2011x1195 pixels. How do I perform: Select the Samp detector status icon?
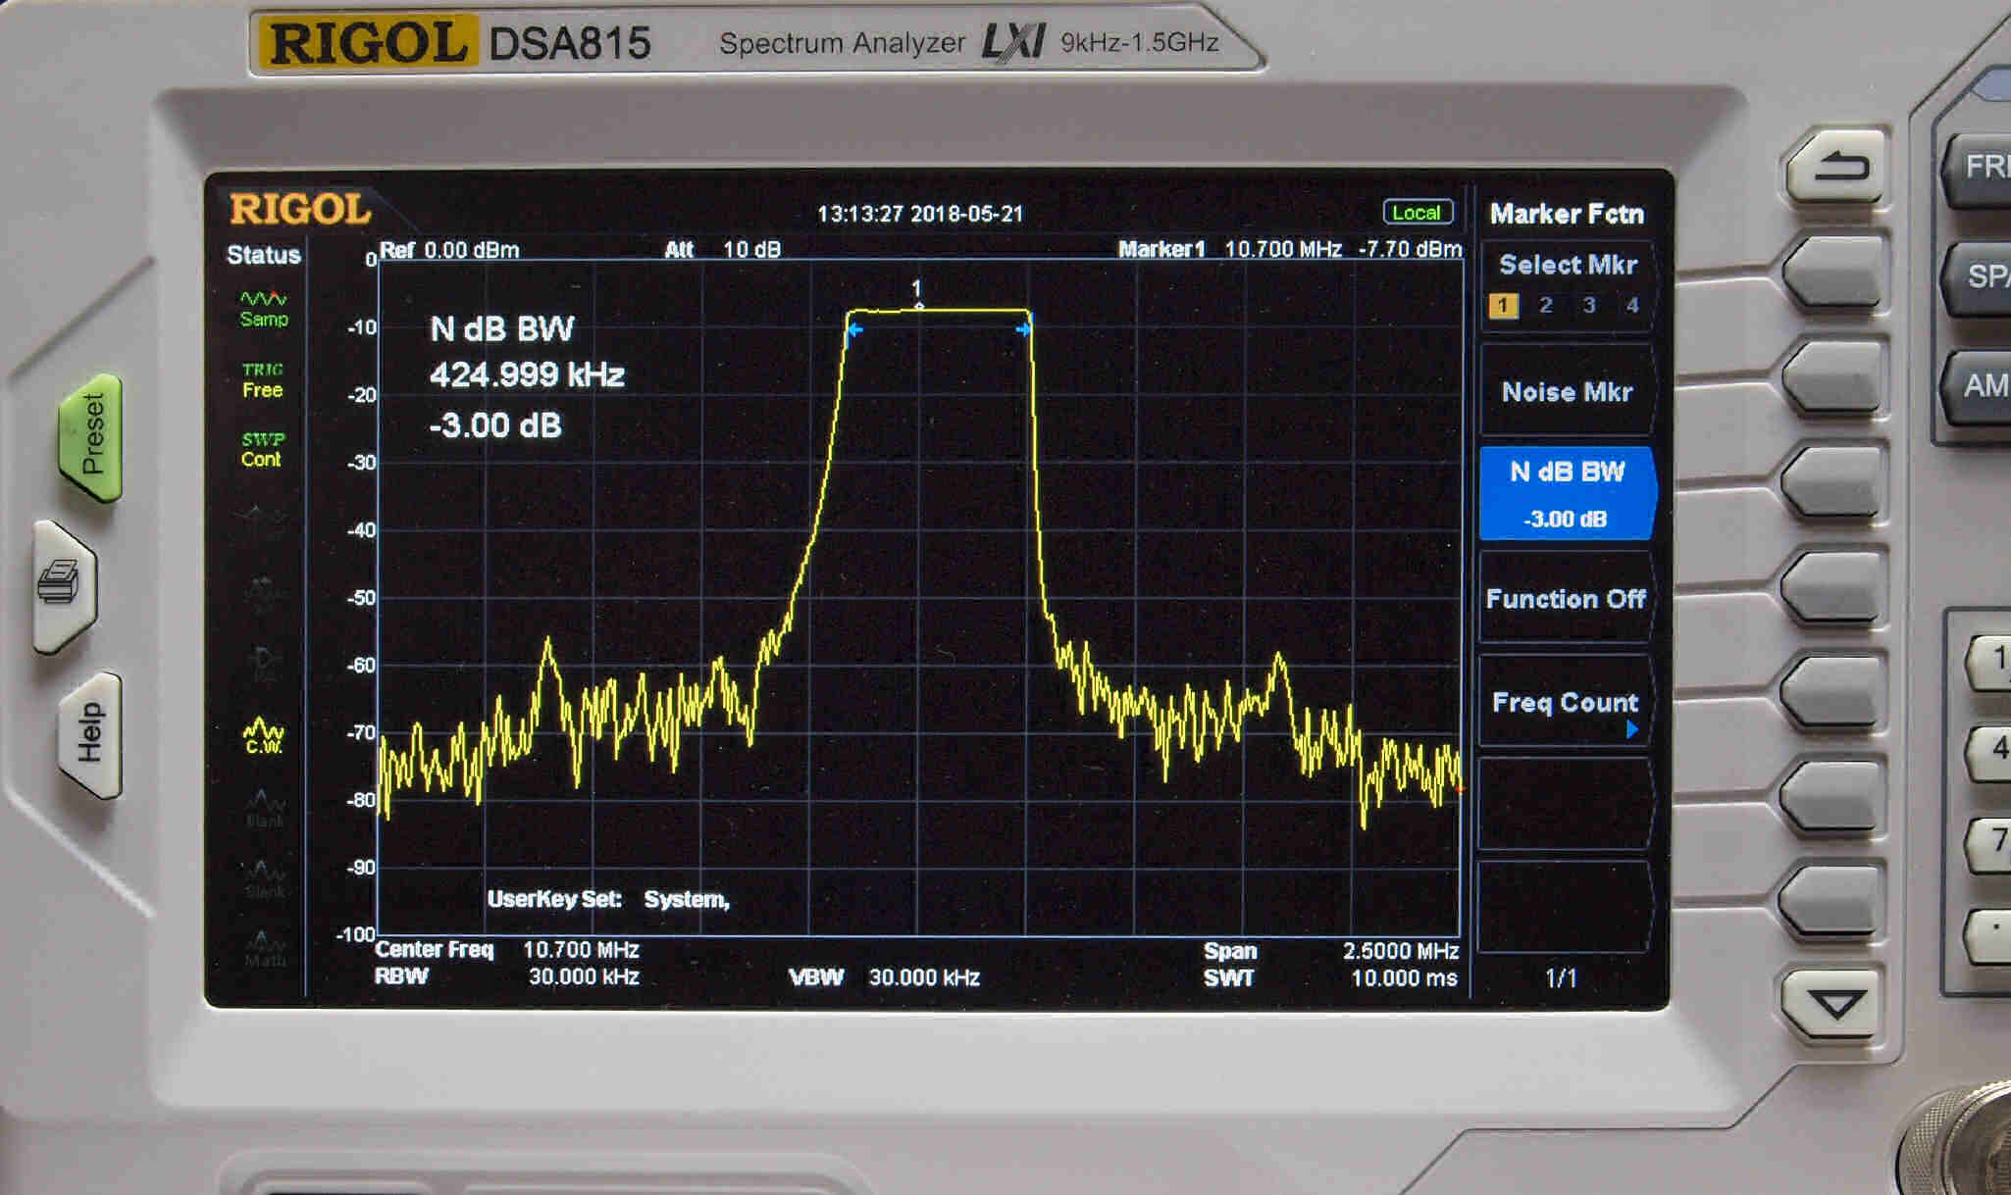click(263, 308)
